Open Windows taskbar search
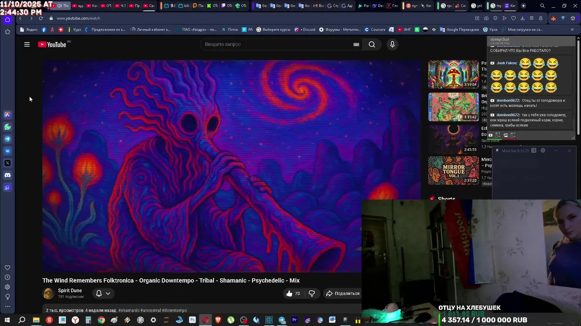This screenshot has width=581, height=326. [x=22, y=320]
